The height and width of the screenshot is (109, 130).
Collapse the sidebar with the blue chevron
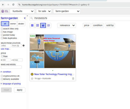pyautogui.click(x=25, y=18)
